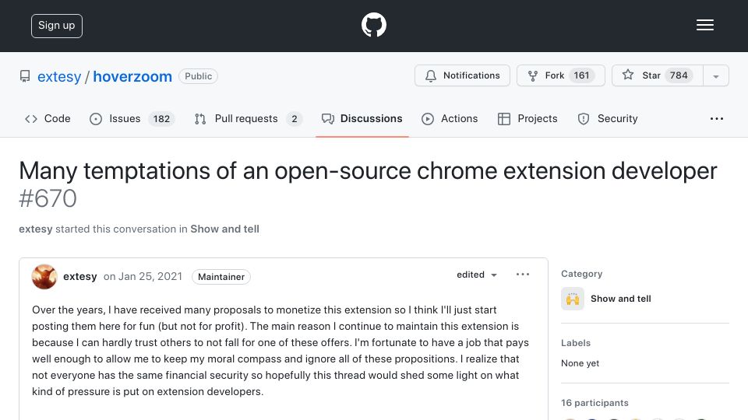Click the Code angle-brackets icon
The image size is (748, 420).
click(x=31, y=119)
